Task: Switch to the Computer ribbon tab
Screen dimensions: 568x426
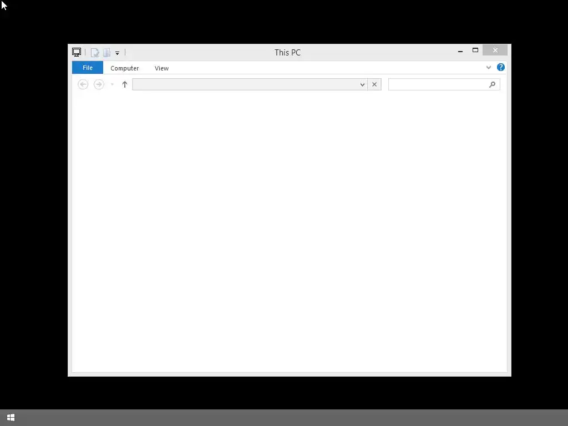Action: (x=125, y=68)
